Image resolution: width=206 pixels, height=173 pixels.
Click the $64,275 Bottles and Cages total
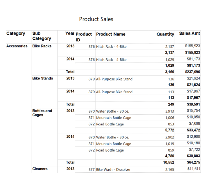coord(193,162)
